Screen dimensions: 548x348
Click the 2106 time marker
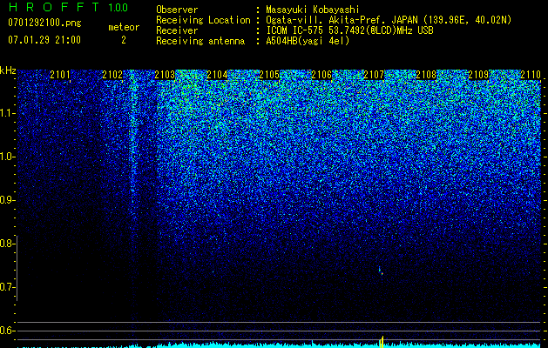321,75
